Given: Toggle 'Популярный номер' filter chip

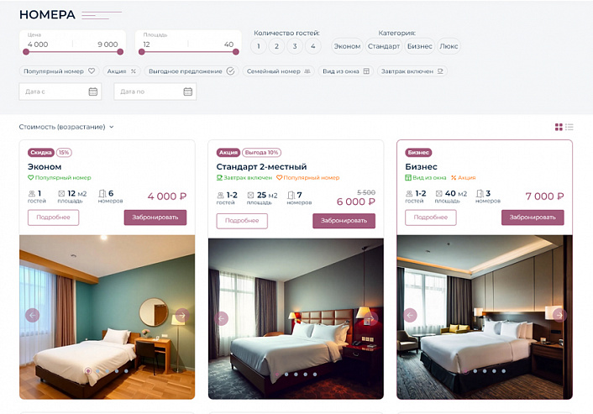Looking at the screenshot, I should tap(59, 71).
